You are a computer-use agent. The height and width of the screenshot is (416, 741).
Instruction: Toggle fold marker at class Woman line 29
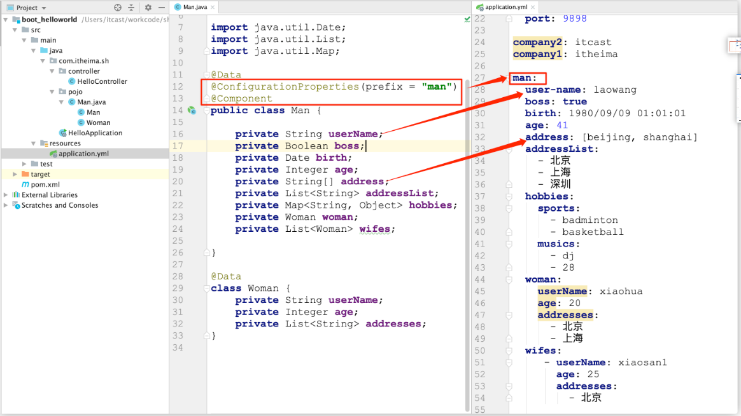pyautogui.click(x=206, y=288)
